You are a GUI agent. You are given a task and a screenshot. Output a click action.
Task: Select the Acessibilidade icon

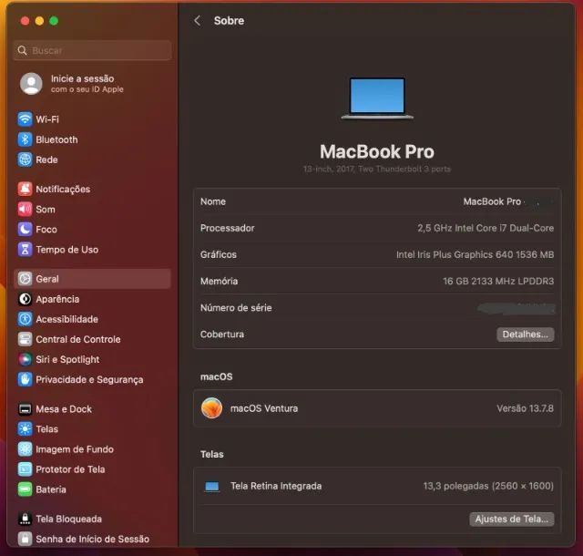pos(25,319)
